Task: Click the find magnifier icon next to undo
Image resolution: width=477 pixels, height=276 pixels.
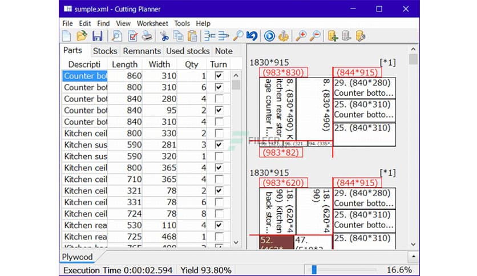Action: [238, 36]
